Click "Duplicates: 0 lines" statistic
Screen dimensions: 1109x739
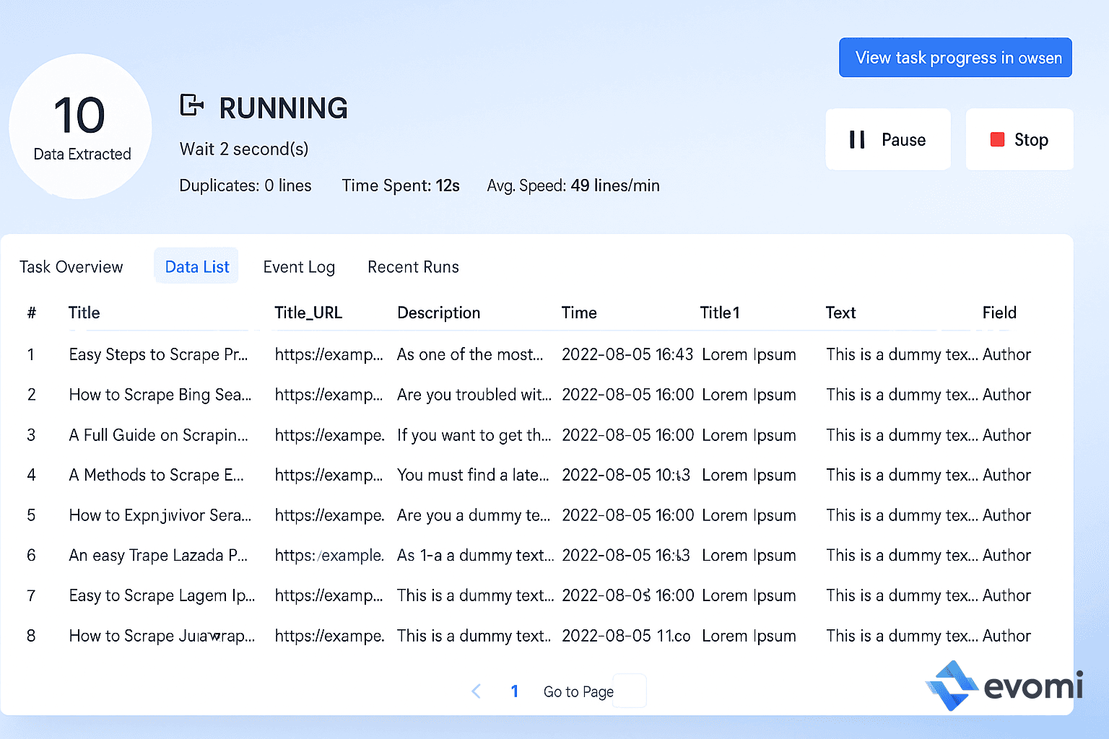tap(245, 185)
